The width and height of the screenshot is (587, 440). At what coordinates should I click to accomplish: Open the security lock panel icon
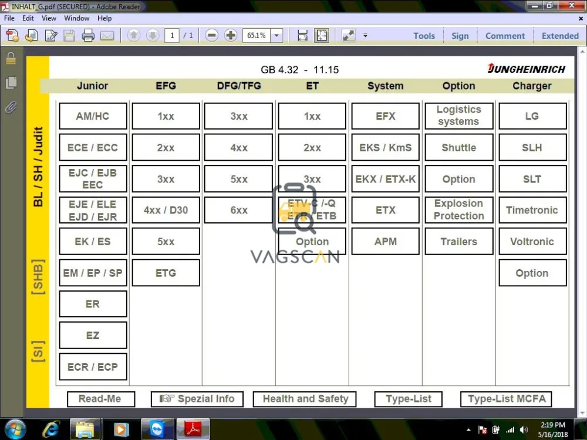tap(11, 58)
